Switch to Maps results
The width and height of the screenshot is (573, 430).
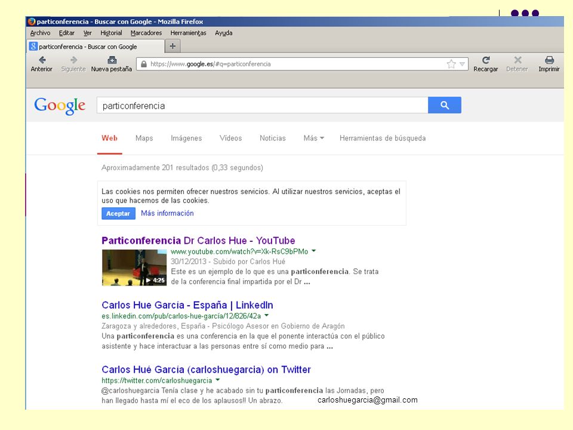(x=144, y=138)
